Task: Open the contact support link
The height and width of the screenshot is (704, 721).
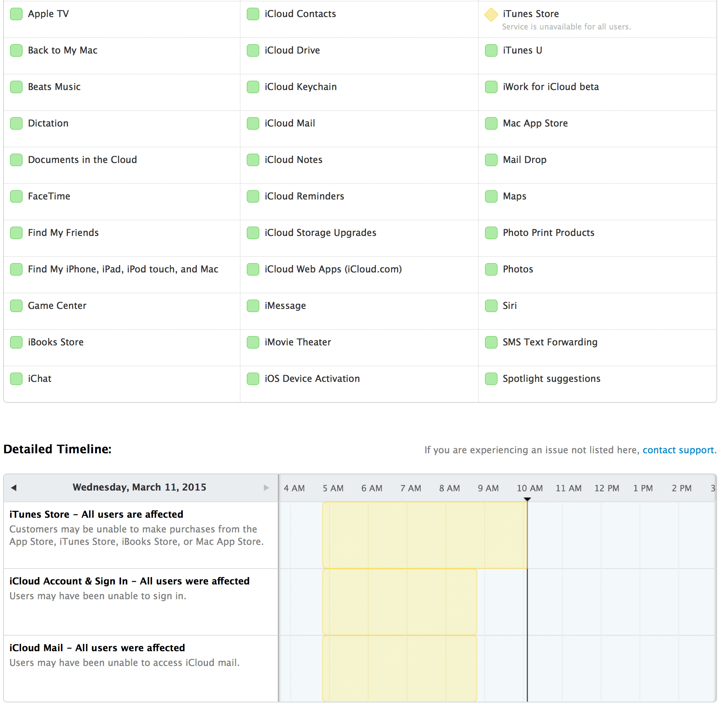Action: 678,450
